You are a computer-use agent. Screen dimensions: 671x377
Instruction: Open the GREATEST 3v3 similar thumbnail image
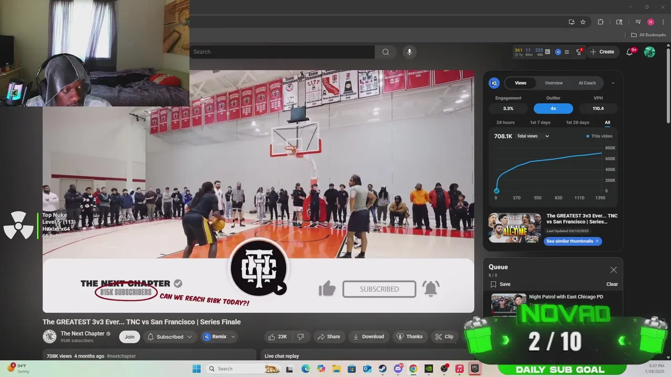(515, 228)
